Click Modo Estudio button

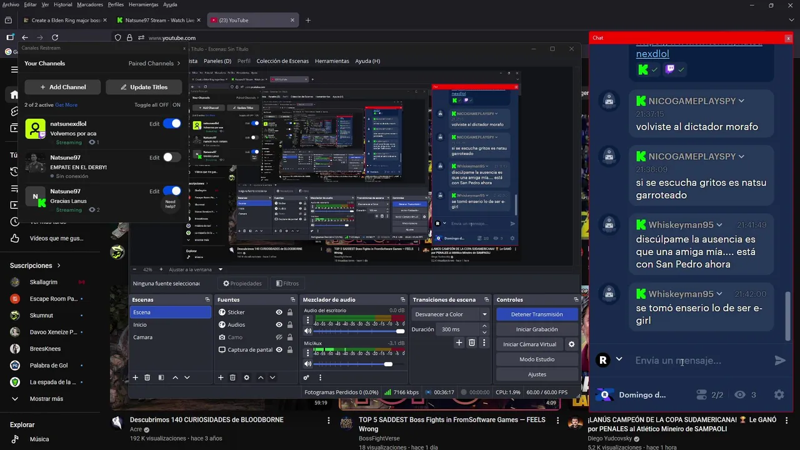(537, 359)
